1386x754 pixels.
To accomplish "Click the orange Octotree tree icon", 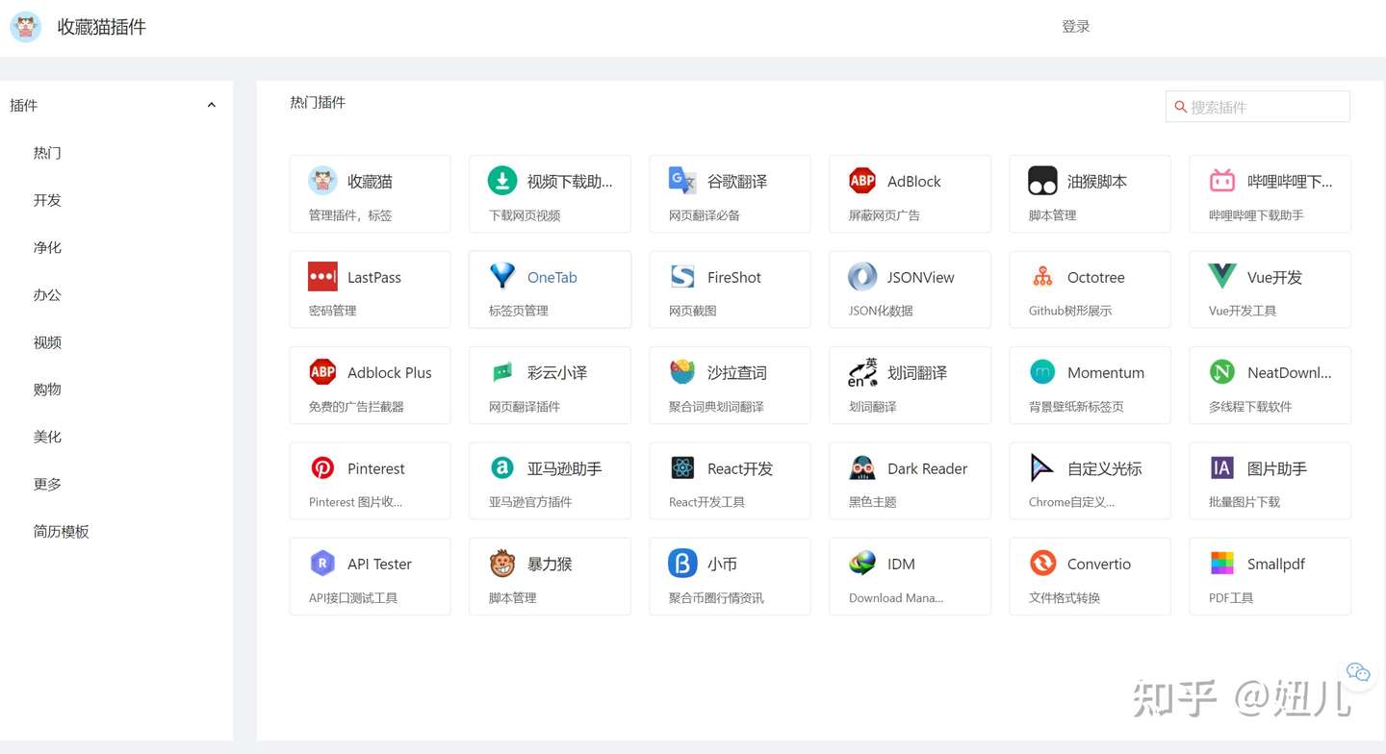I will 1042,276.
